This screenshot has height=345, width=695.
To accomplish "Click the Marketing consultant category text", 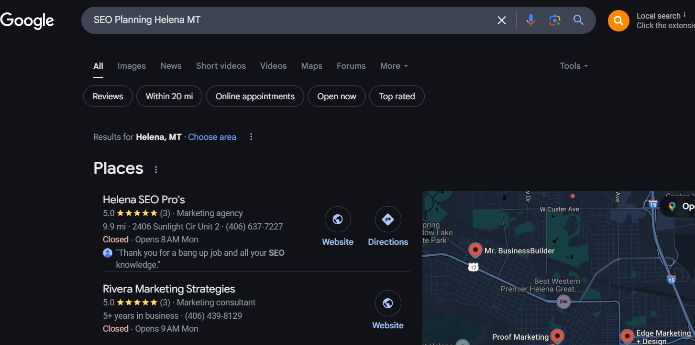I will pos(216,303).
